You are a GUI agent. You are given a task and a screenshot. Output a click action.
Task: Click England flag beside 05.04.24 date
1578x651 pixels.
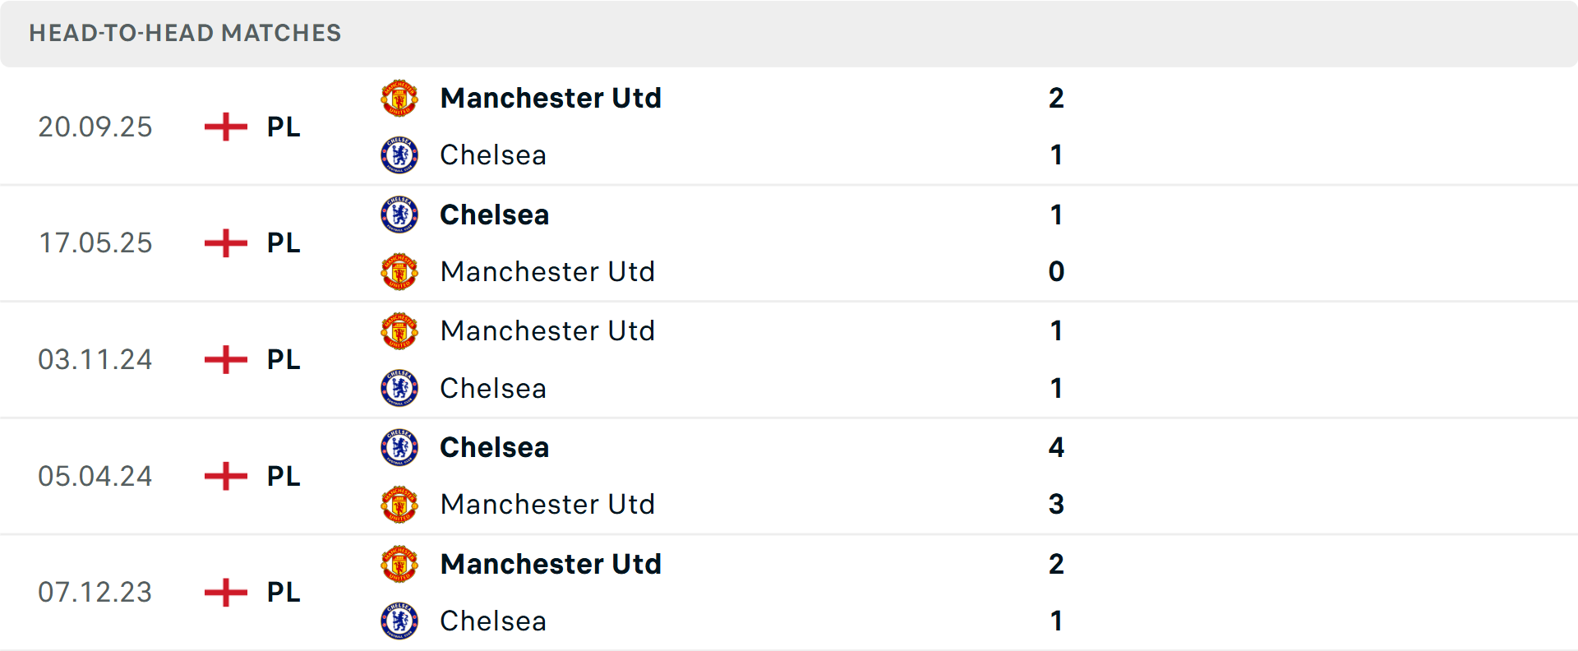point(226,476)
